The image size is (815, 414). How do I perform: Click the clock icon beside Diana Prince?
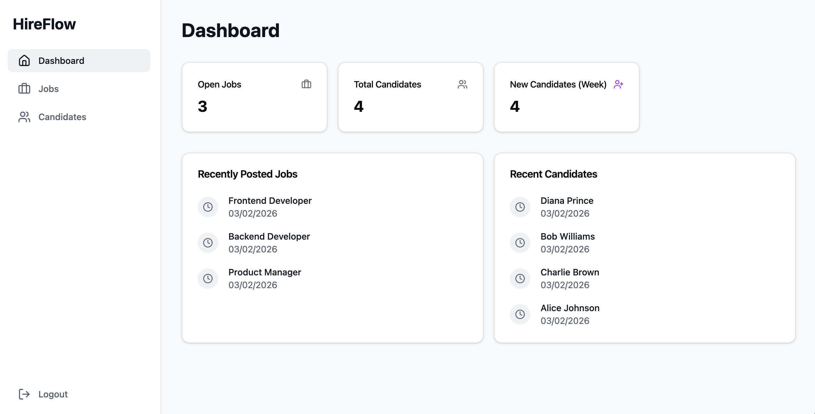pyautogui.click(x=520, y=207)
